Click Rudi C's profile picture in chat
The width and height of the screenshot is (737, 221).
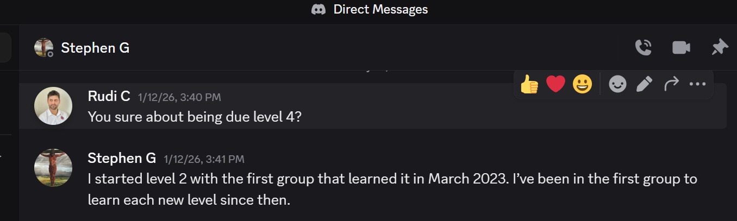[53, 106]
